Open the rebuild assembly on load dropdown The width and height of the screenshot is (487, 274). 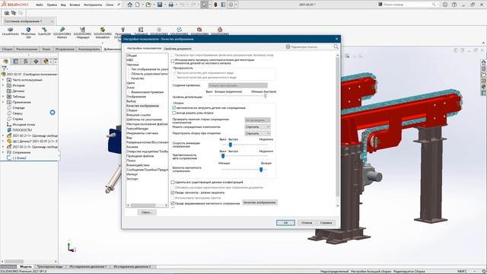[x=257, y=133]
